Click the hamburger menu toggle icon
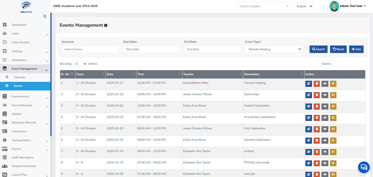This screenshot has height=177, width=373. click(x=45, y=16)
